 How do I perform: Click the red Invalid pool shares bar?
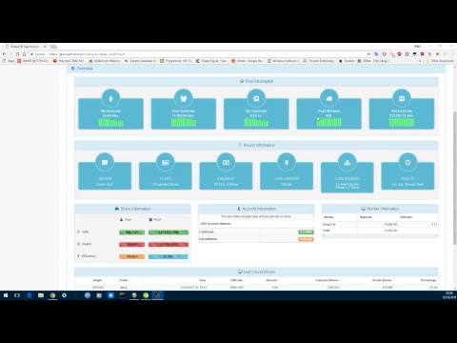tap(169, 245)
